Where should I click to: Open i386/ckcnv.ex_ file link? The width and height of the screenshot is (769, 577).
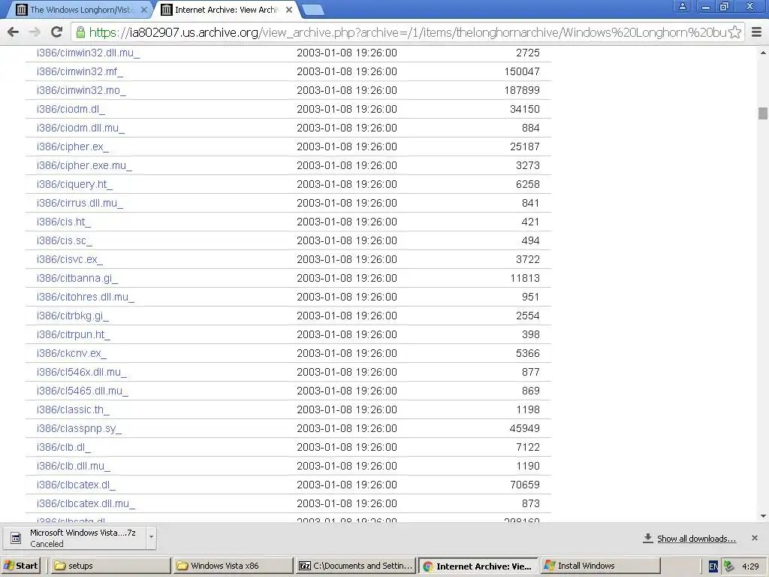pos(71,353)
